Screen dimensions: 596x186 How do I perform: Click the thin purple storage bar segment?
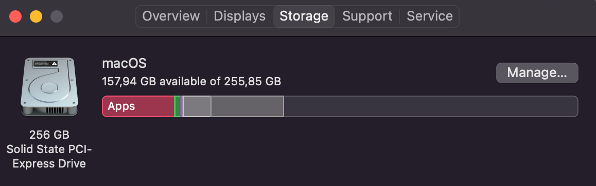(x=182, y=106)
